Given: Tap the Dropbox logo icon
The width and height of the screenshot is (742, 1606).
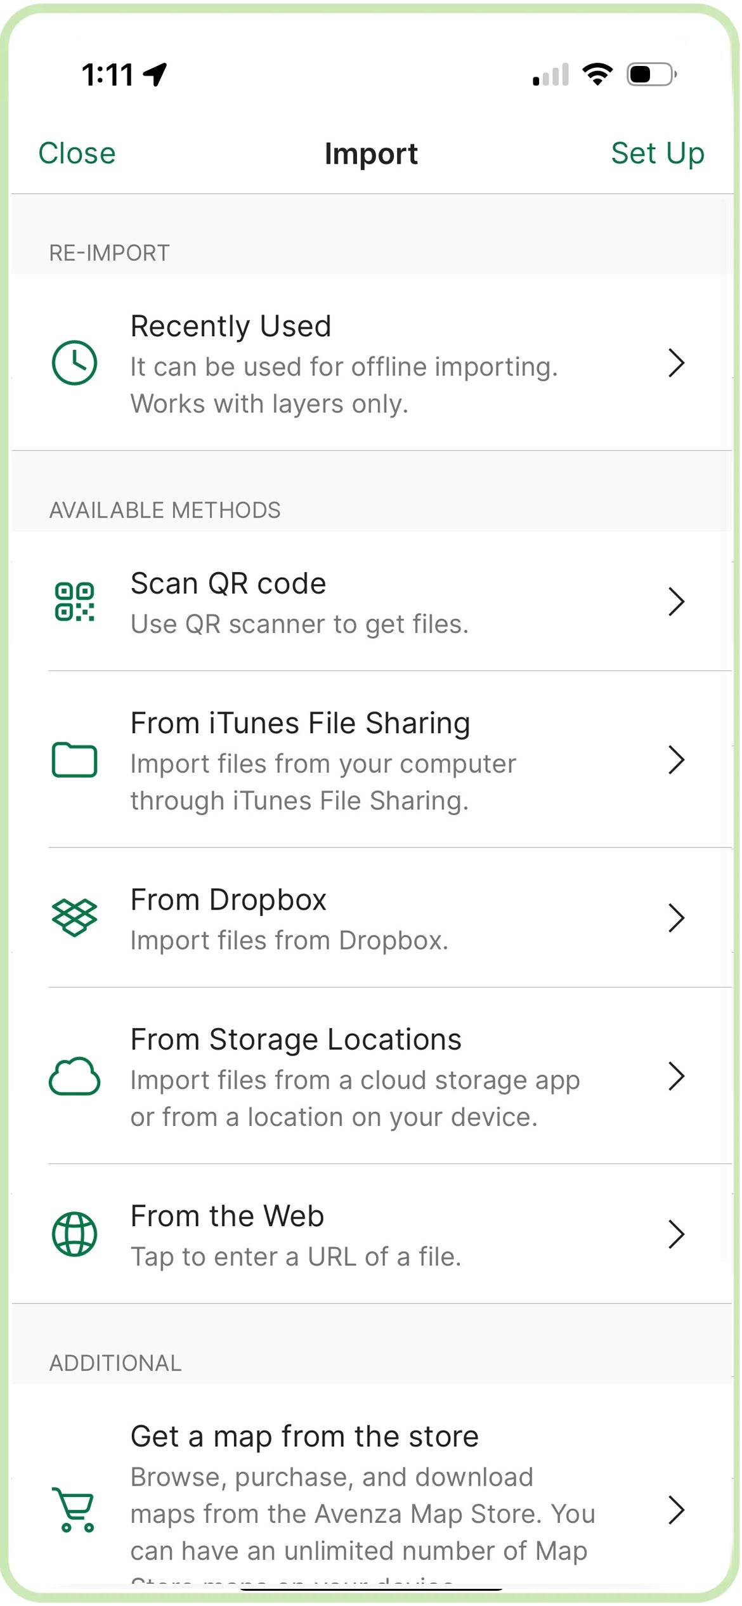Looking at the screenshot, I should coord(74,918).
